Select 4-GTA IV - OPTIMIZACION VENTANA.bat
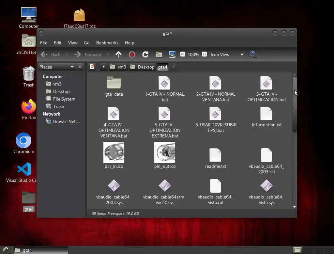 click(114, 123)
